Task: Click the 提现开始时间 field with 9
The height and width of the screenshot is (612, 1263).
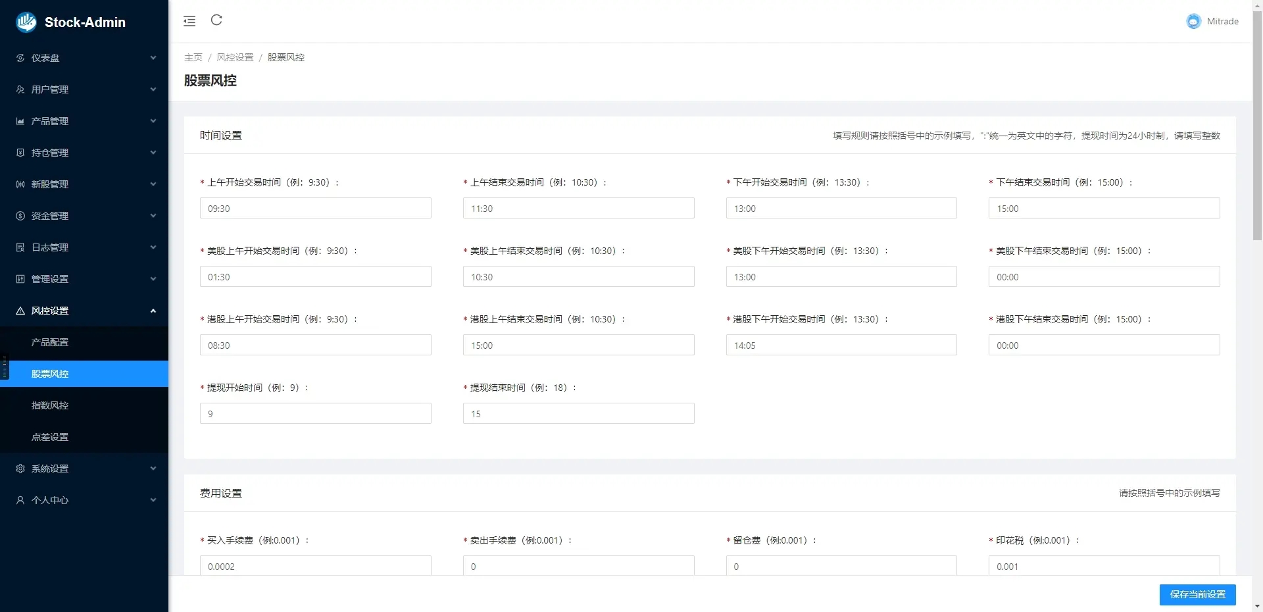Action: click(x=316, y=413)
